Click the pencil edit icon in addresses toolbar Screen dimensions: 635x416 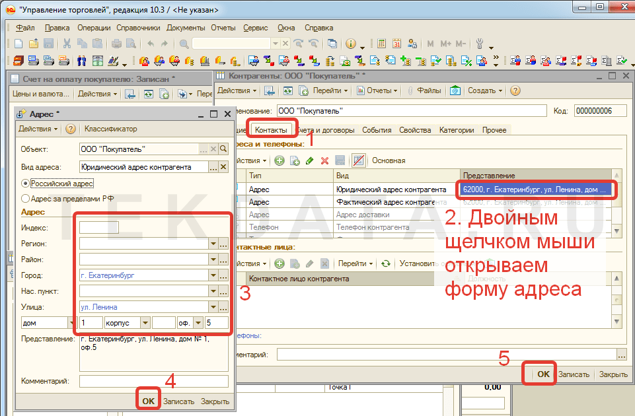pyautogui.click(x=310, y=160)
